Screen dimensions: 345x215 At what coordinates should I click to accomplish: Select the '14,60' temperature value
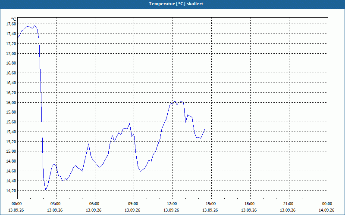[11, 171]
